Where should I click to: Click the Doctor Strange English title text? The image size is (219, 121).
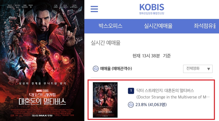173,97
